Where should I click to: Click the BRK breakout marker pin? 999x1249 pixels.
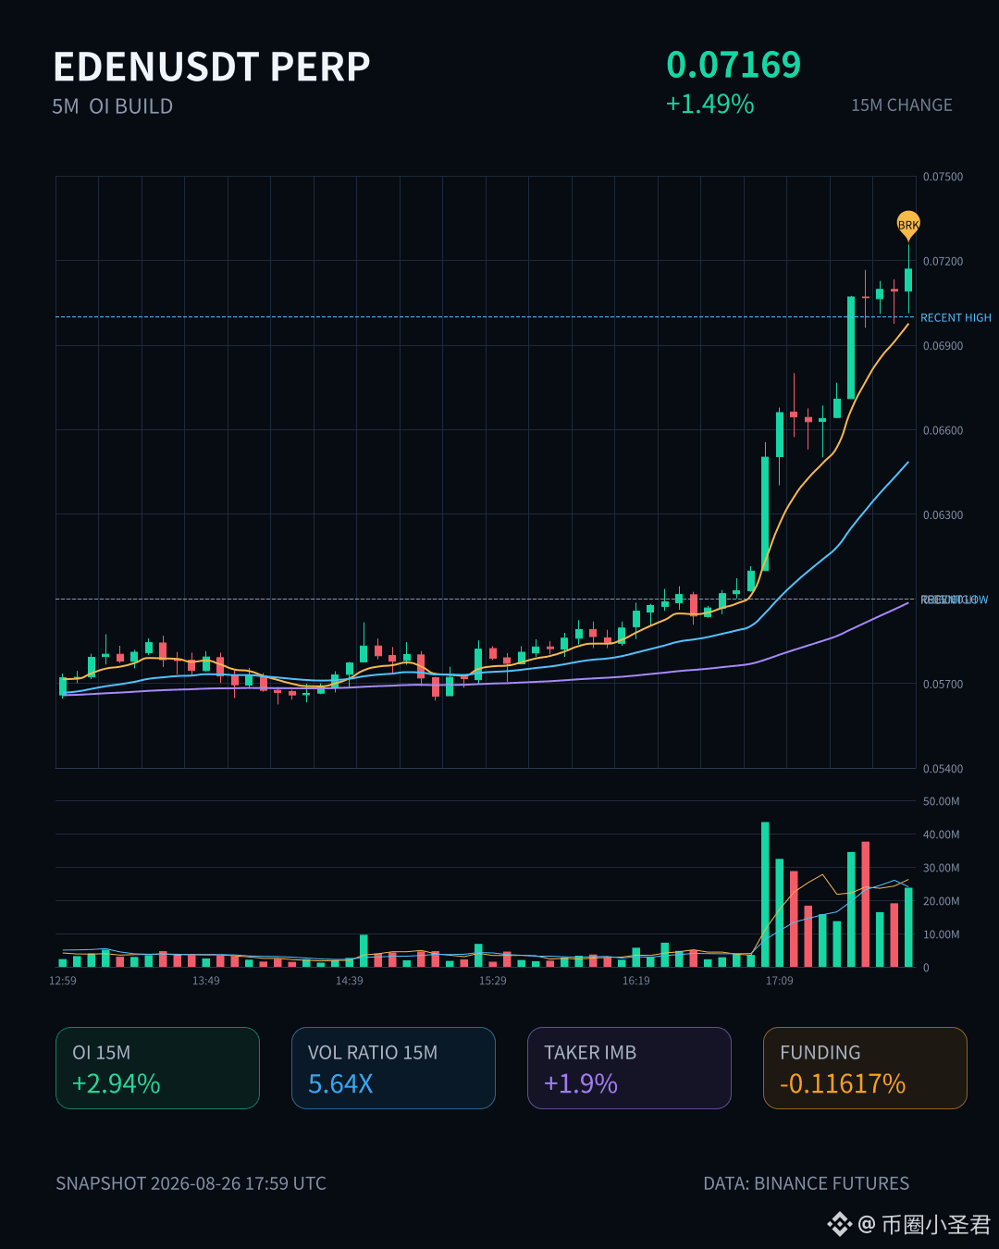[x=908, y=225]
